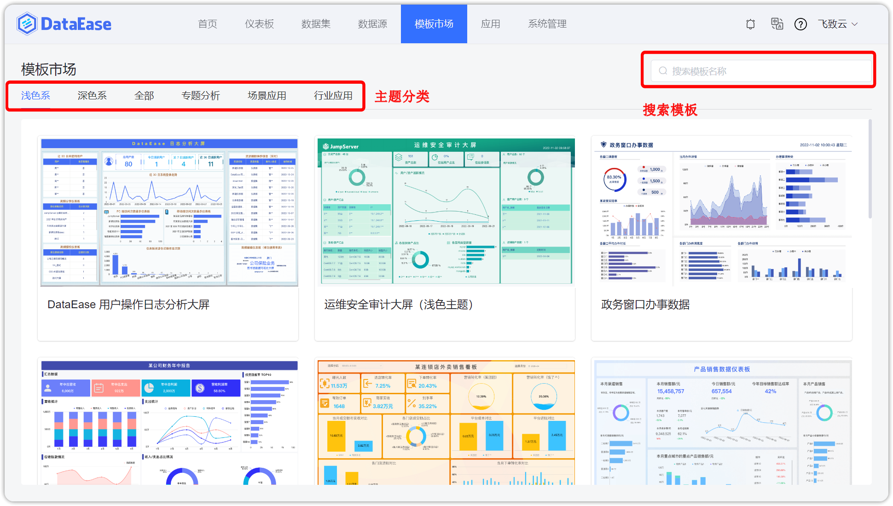893x506 pixels.
Task: Select the 全部 templates tab
Action: (x=144, y=96)
